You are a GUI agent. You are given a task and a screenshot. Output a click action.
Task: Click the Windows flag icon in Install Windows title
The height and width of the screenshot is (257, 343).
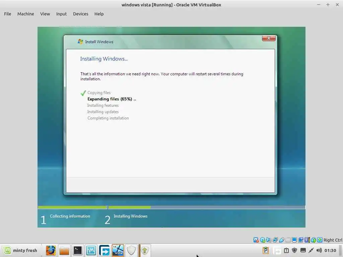point(80,41)
